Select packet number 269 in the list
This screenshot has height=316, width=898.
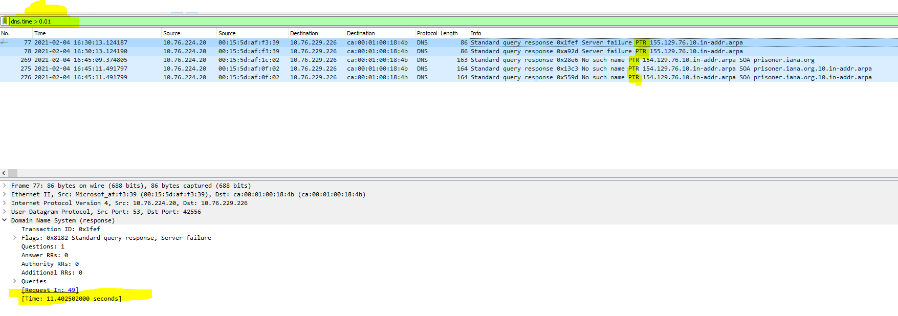[x=449, y=60]
